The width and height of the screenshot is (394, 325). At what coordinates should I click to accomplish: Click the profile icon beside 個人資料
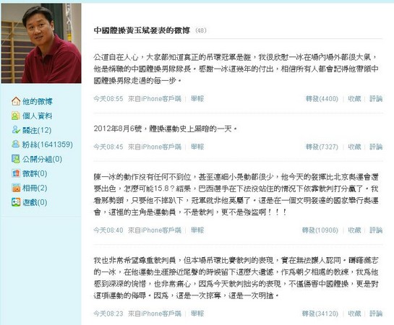(x=16, y=116)
